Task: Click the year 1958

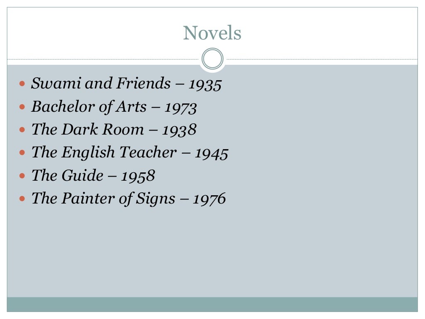Action: pyautogui.click(x=138, y=176)
